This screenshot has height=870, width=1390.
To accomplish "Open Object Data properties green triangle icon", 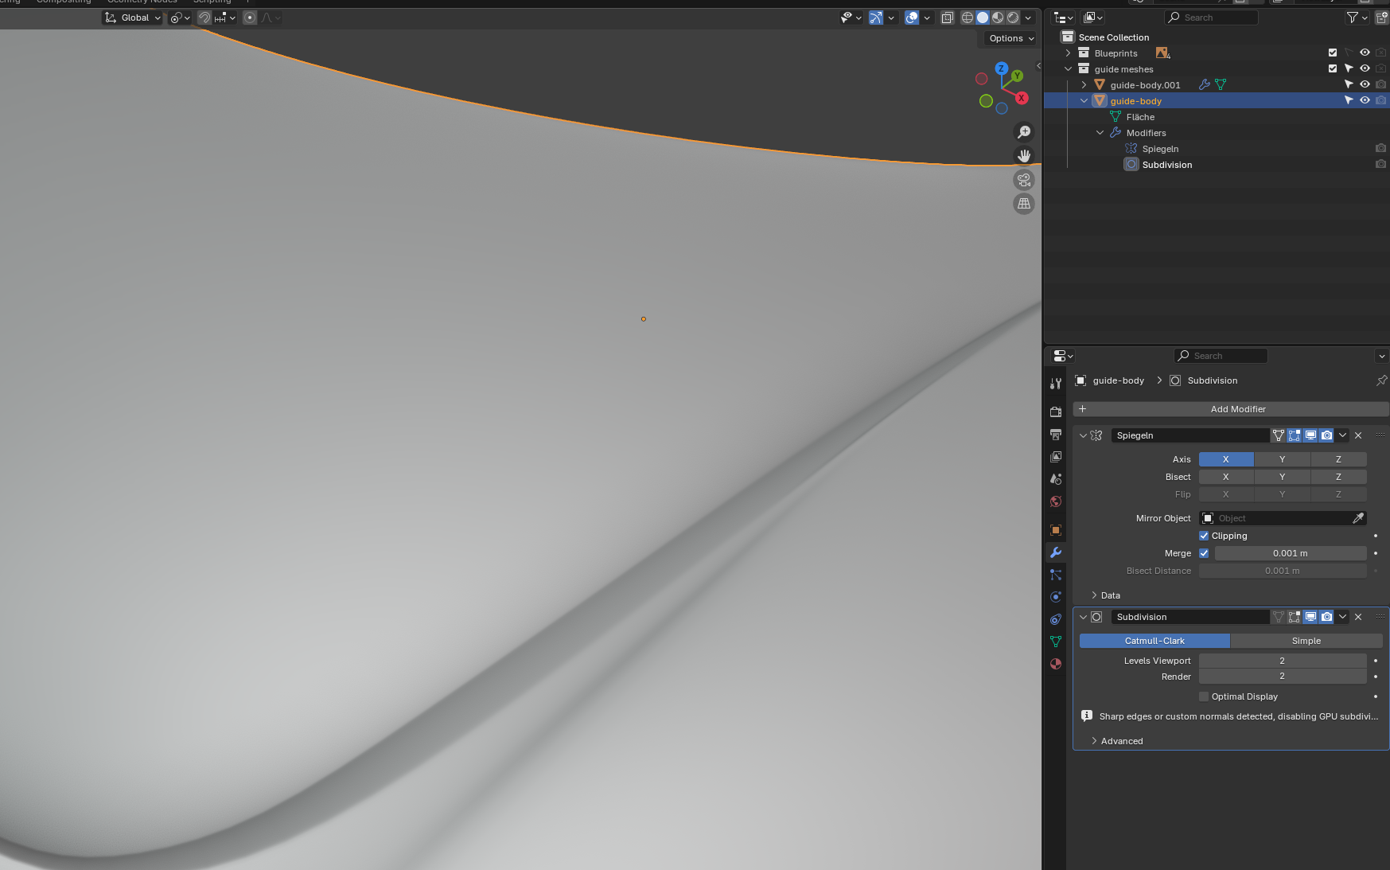I will 1056,642.
